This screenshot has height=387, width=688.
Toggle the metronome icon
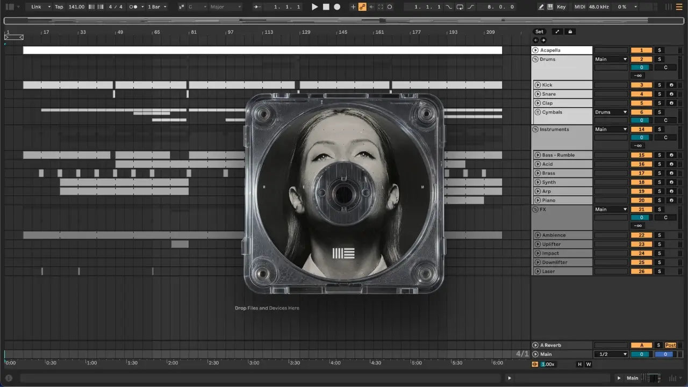point(133,7)
